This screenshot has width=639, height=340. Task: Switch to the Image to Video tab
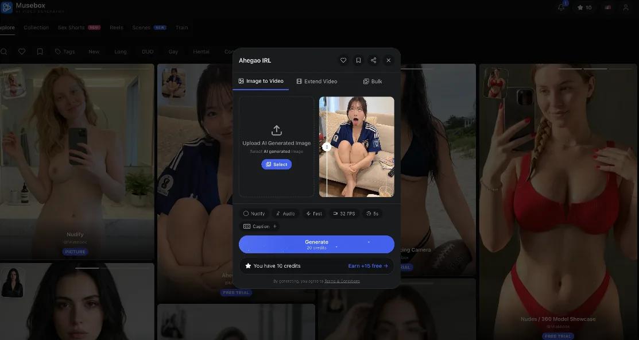(x=261, y=81)
